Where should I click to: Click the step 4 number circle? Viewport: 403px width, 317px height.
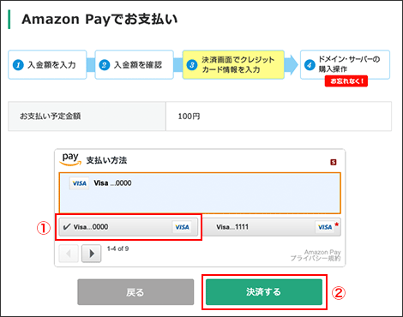tap(310, 65)
